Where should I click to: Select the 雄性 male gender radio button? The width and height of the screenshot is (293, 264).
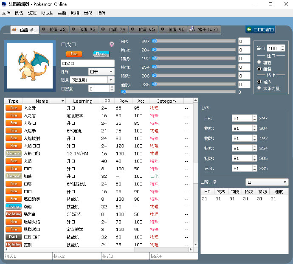pos(259,62)
